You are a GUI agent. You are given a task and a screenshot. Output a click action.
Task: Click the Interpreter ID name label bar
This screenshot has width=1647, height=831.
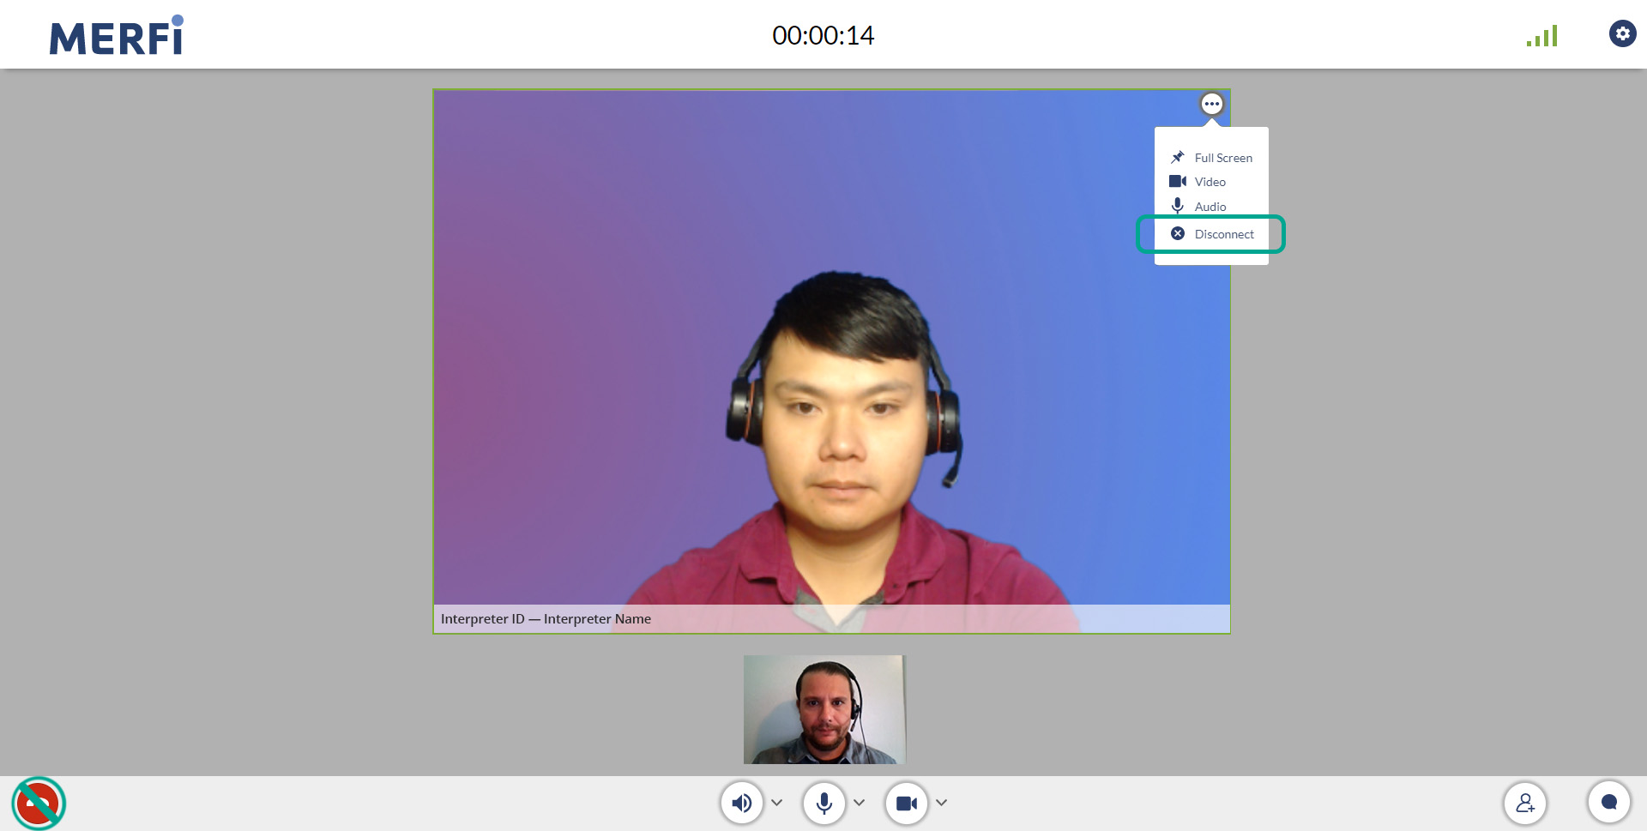click(x=546, y=619)
